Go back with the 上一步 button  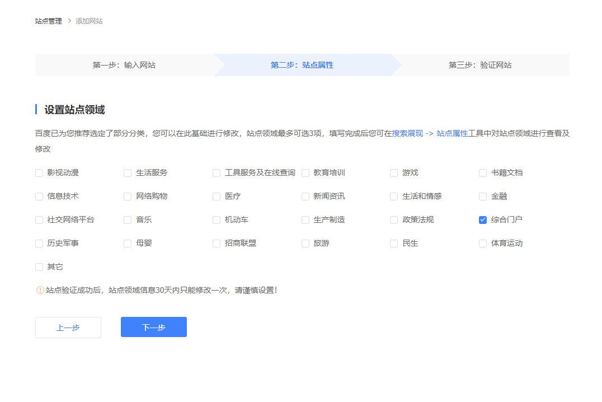tap(68, 328)
